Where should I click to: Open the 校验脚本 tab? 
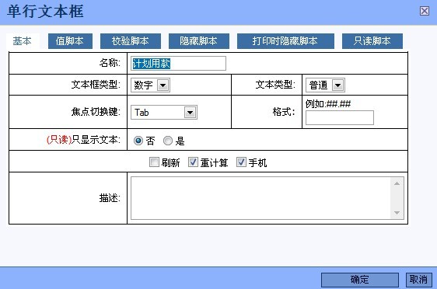[x=131, y=41]
